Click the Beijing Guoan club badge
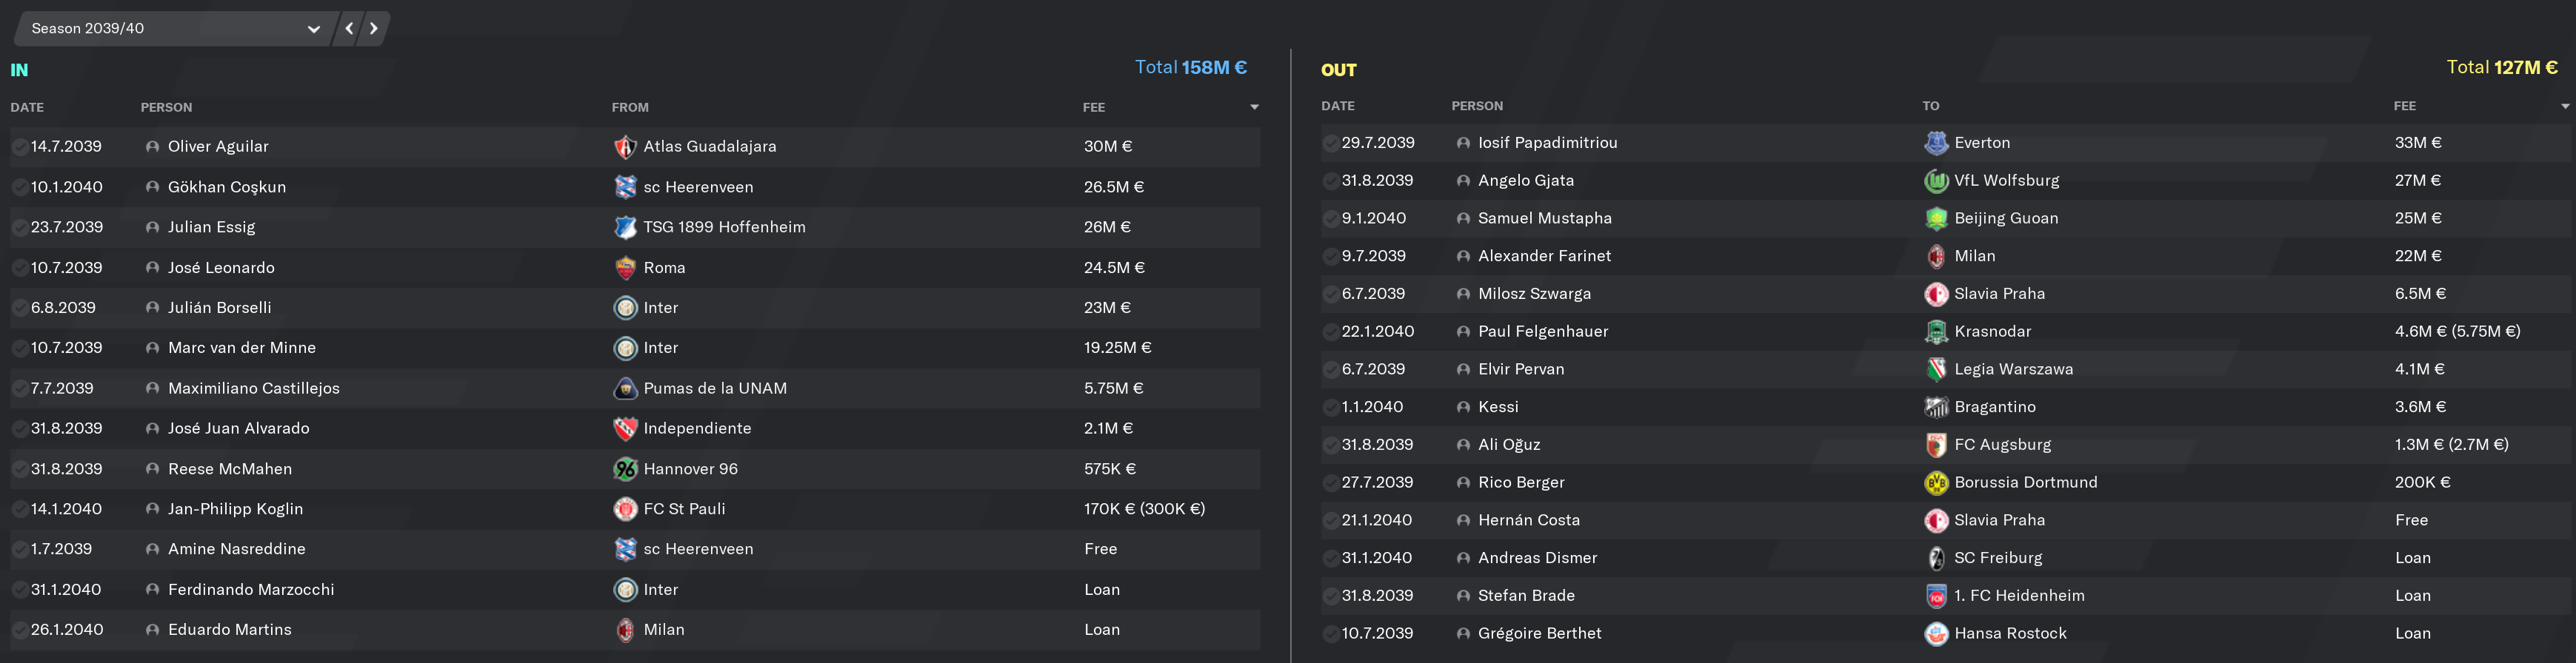This screenshot has height=663, width=2576. click(1936, 219)
